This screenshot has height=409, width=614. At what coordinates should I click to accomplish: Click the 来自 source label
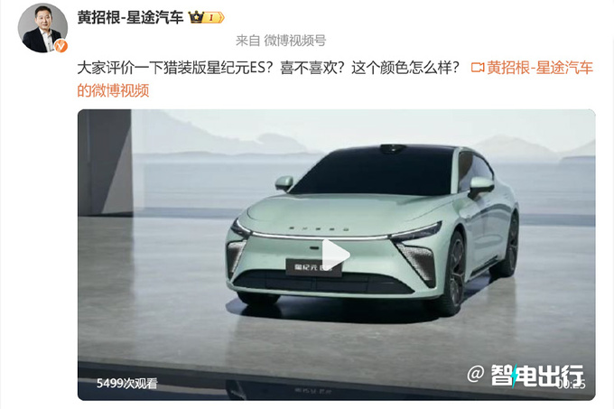tap(248, 41)
